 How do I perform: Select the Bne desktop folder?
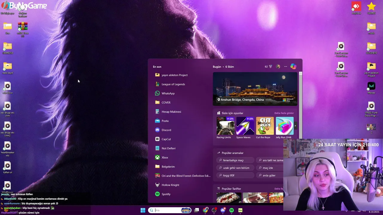pos(7,28)
